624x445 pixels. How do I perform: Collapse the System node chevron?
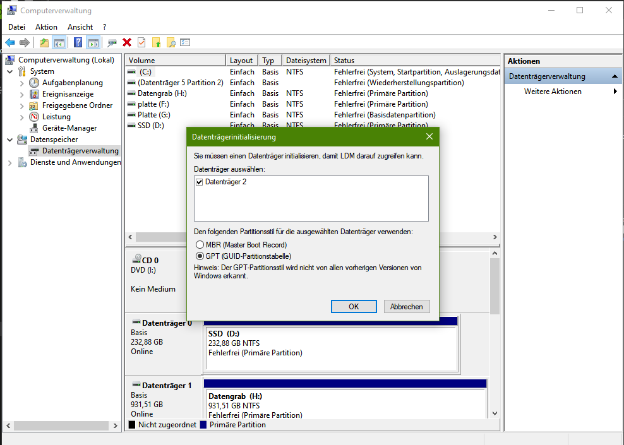10,71
